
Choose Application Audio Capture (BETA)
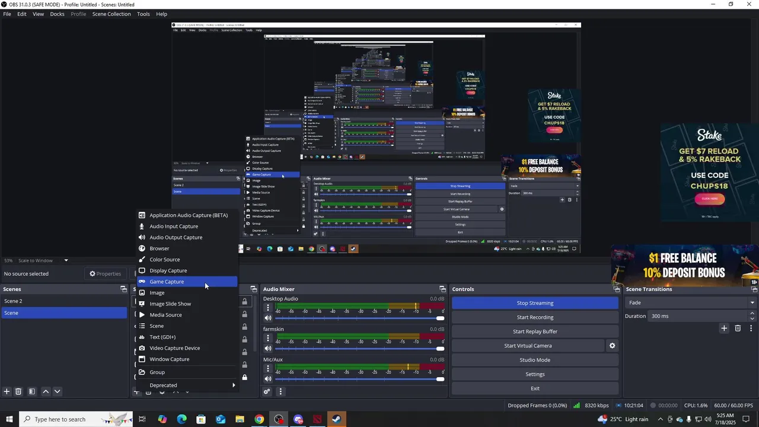pos(187,215)
